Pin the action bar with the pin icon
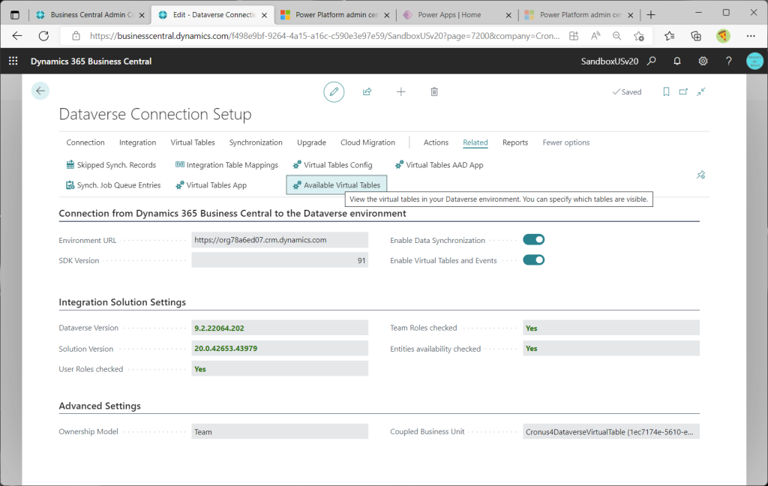768x486 pixels. point(701,175)
